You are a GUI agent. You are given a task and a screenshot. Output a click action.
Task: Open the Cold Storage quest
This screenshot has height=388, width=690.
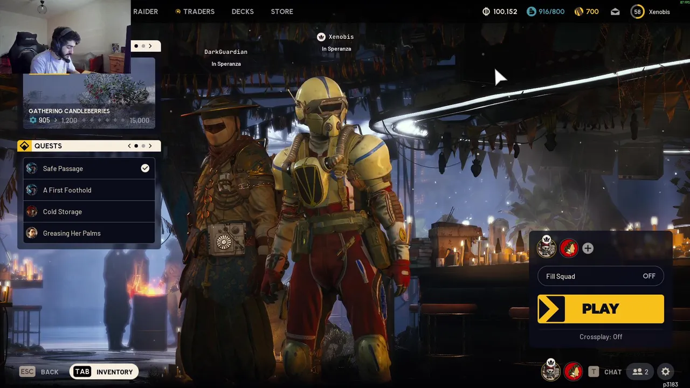coord(89,212)
